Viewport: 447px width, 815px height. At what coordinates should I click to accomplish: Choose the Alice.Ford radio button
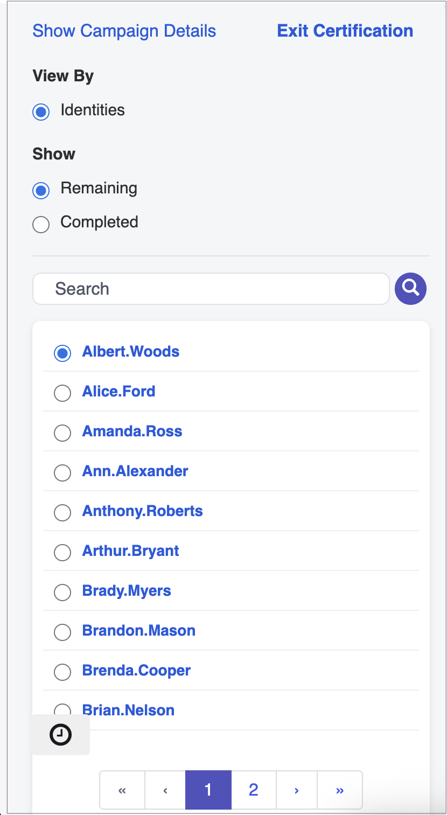click(62, 393)
